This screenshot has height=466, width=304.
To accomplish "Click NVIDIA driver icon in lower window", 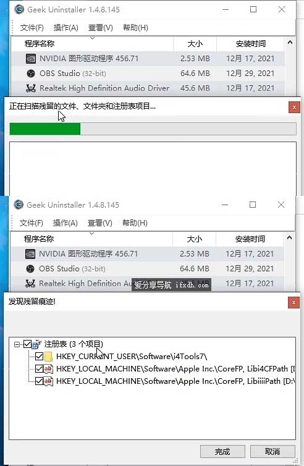I will pos(30,254).
